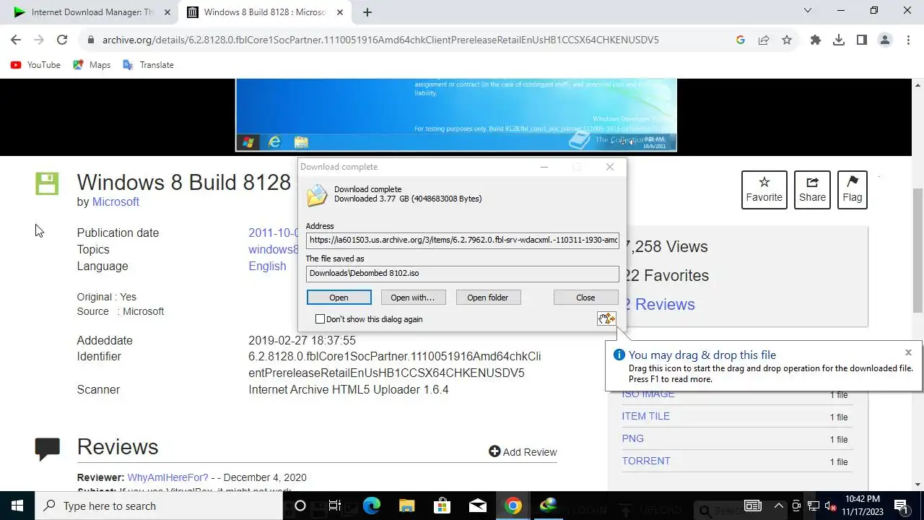
Task: Click the Windows 8 screenshot thumbnail
Action: (456, 115)
